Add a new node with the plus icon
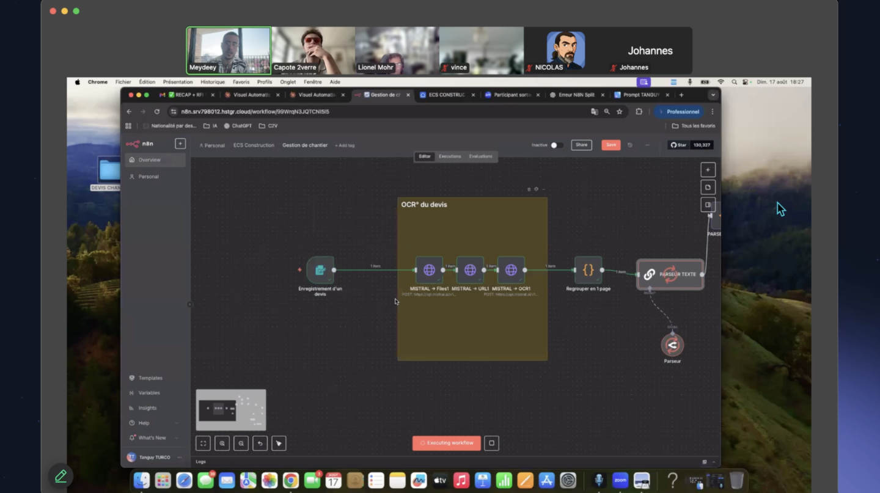Image resolution: width=880 pixels, height=493 pixels. pos(708,169)
